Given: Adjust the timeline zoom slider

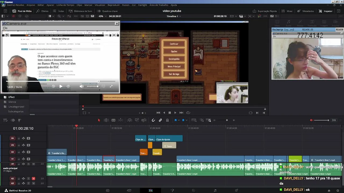Looking at the screenshot, I should tap(224, 120).
